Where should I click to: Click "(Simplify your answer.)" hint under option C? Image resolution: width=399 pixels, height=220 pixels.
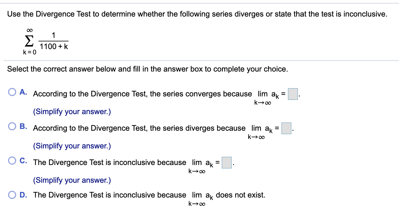coord(72,180)
